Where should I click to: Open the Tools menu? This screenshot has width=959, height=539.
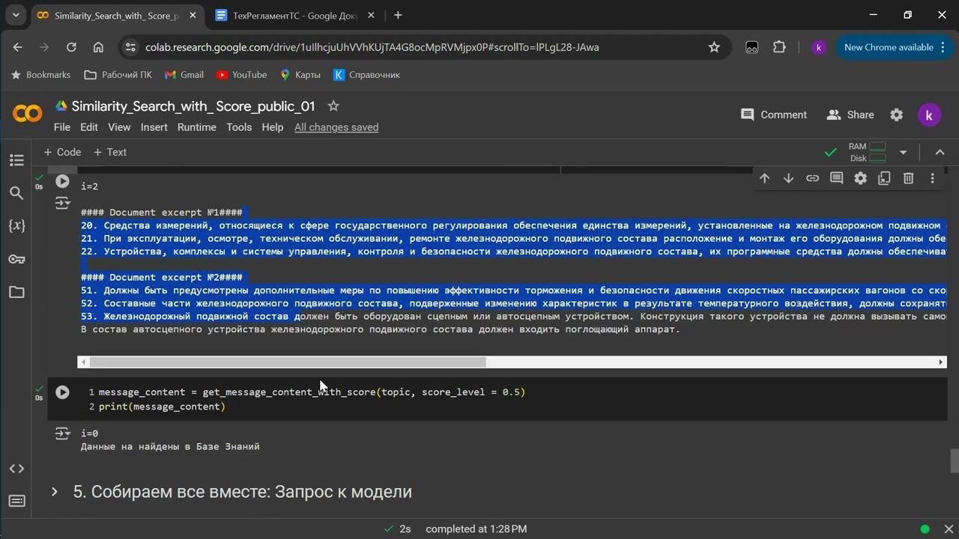tap(239, 127)
